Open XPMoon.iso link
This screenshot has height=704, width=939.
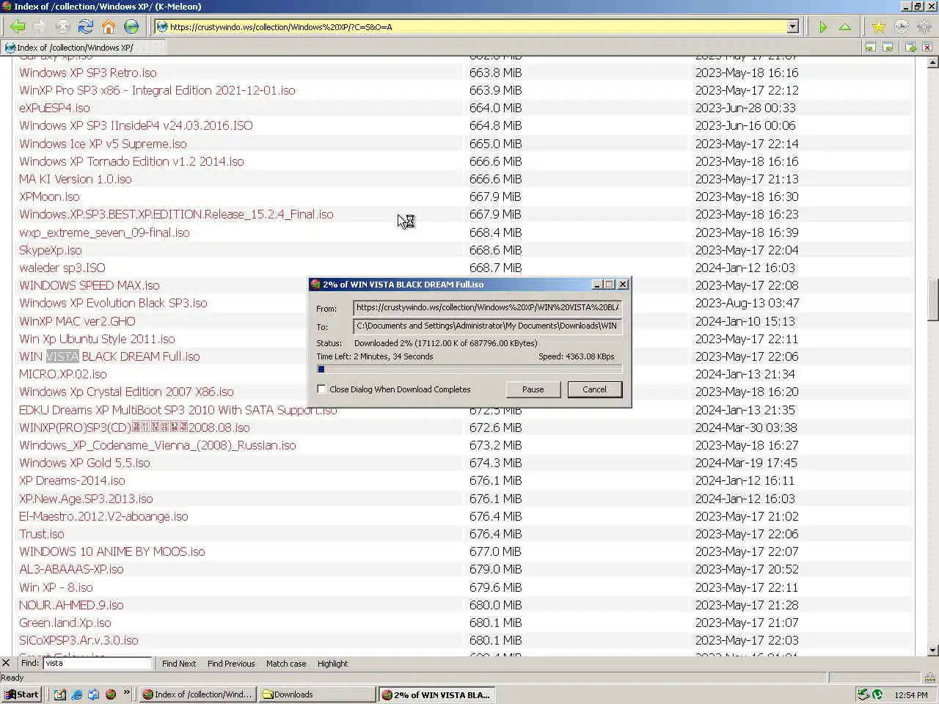pos(49,197)
